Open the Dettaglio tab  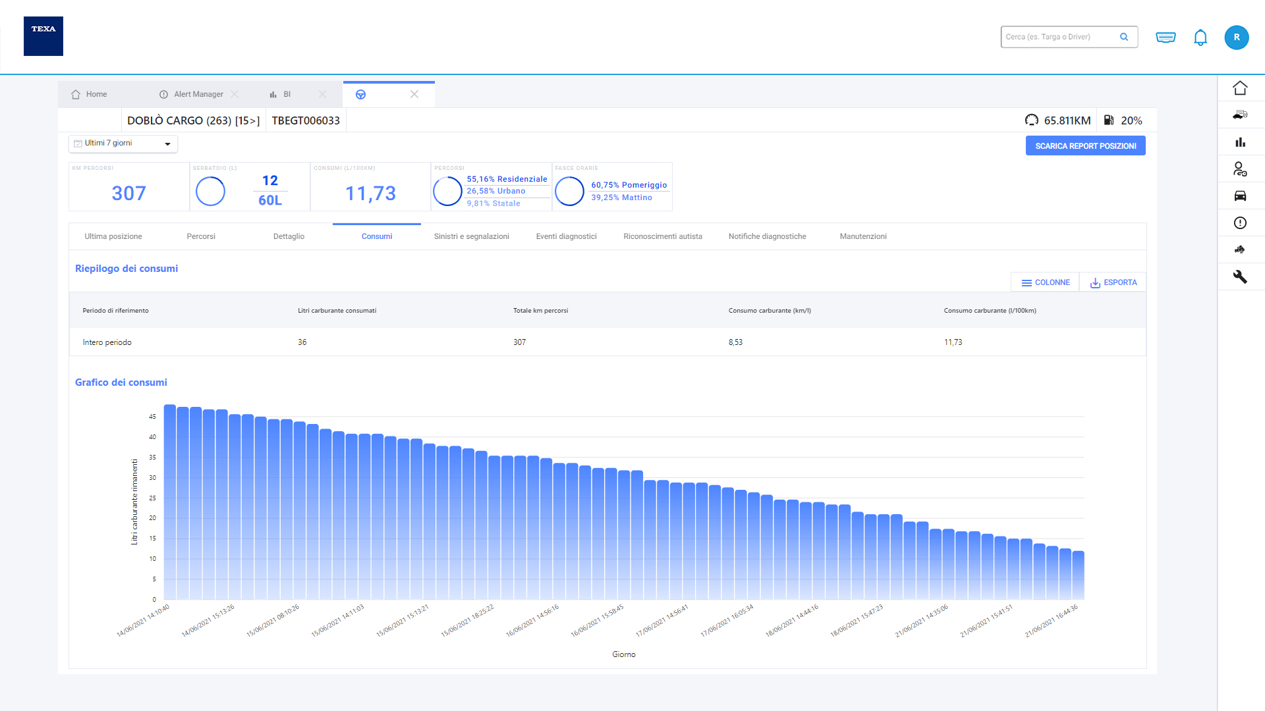click(289, 236)
